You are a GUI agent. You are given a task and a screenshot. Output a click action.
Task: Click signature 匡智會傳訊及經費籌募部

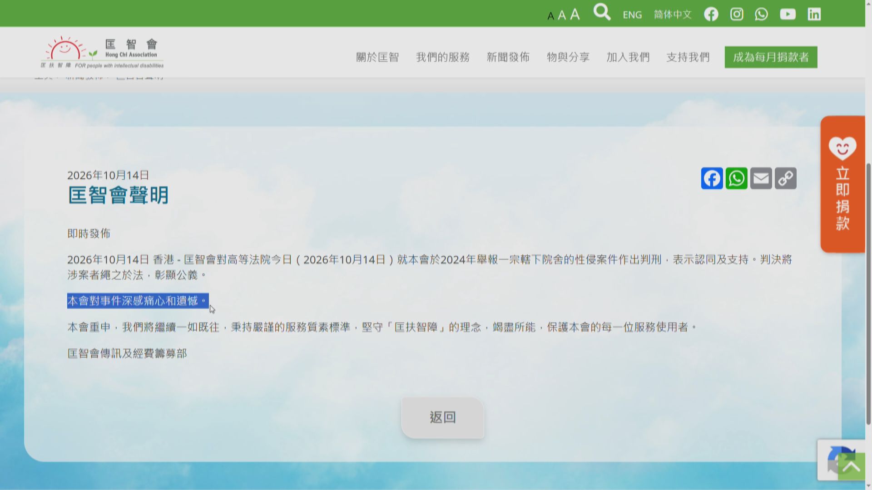[127, 353]
